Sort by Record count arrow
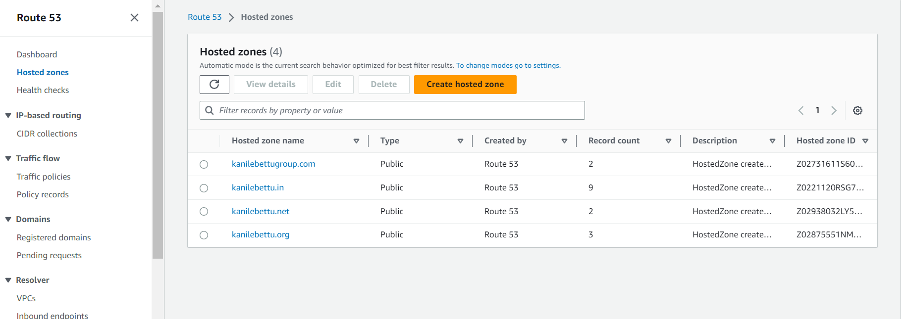 pos(668,141)
